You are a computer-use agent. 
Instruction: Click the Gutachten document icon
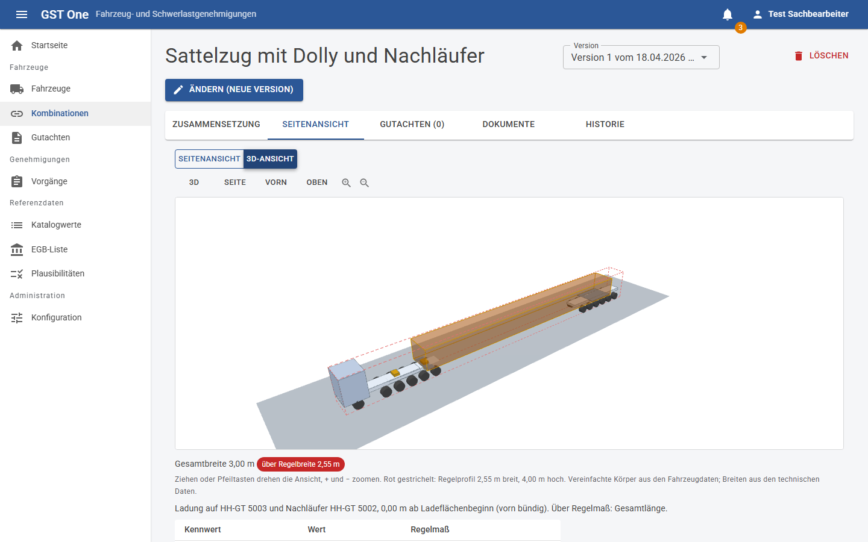[17, 138]
